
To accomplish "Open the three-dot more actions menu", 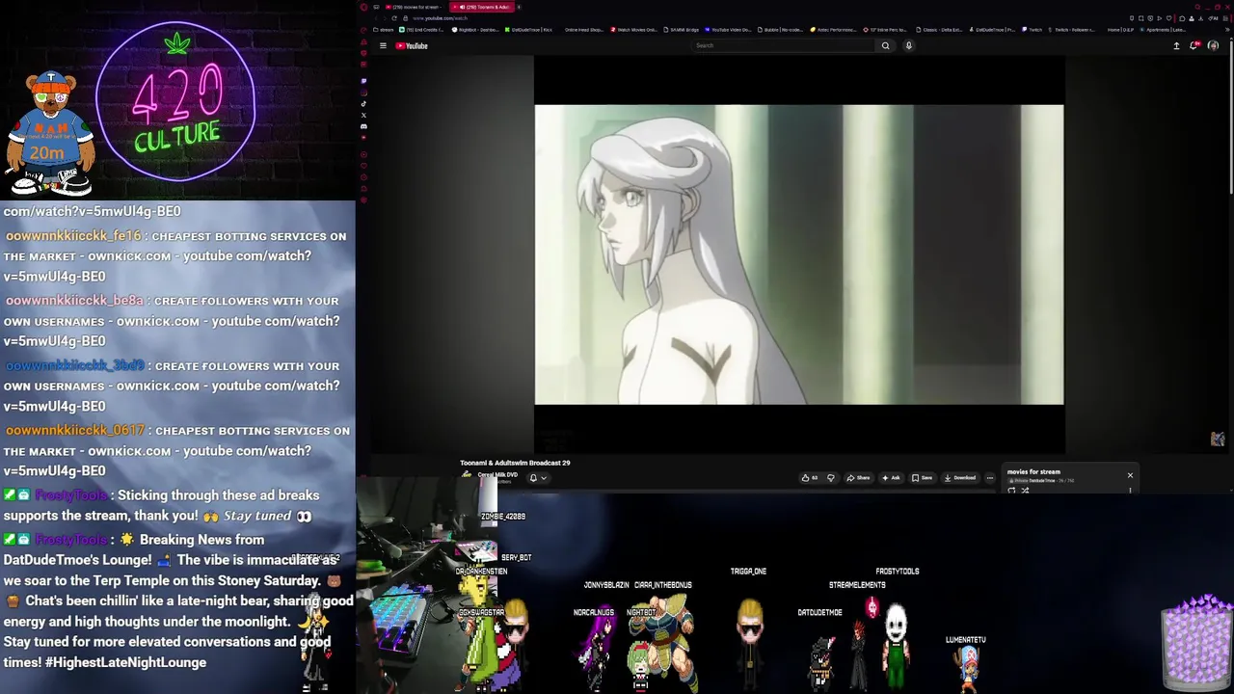I will click(990, 478).
